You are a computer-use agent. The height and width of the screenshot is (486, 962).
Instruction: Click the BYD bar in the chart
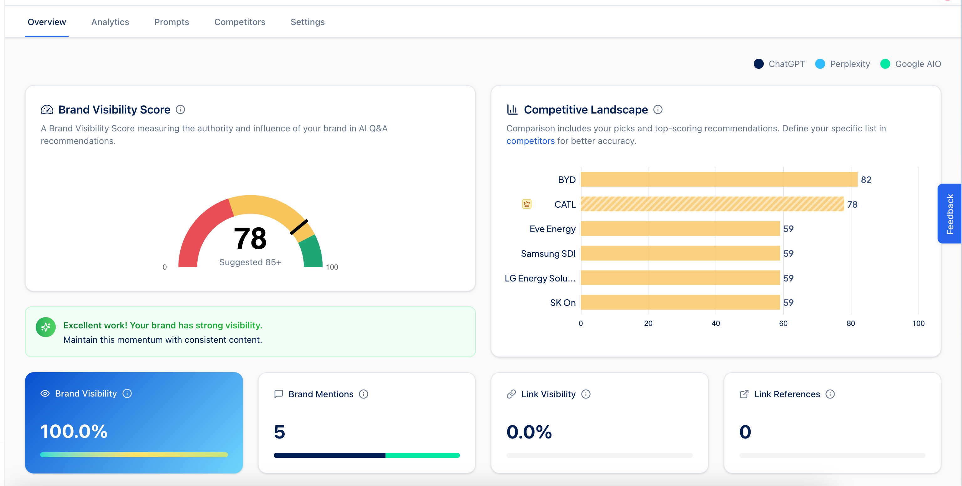[x=719, y=180]
